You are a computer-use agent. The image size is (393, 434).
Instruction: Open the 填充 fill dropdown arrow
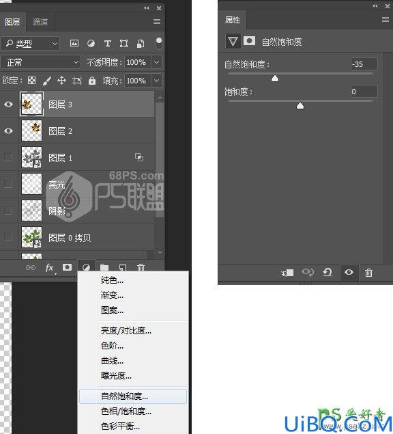[157, 81]
